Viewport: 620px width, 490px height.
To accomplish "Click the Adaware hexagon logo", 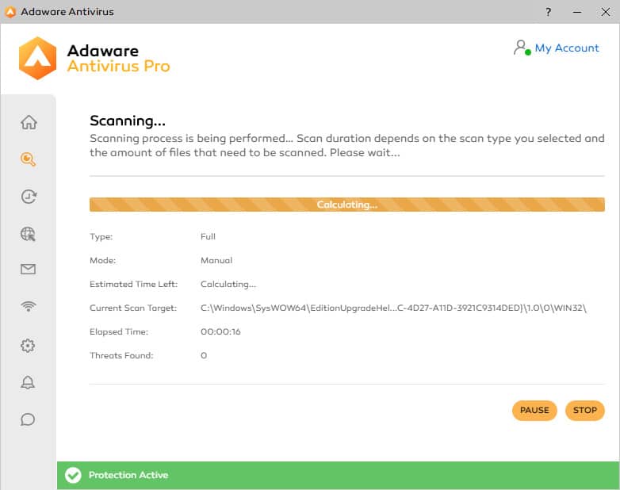I will point(37,58).
